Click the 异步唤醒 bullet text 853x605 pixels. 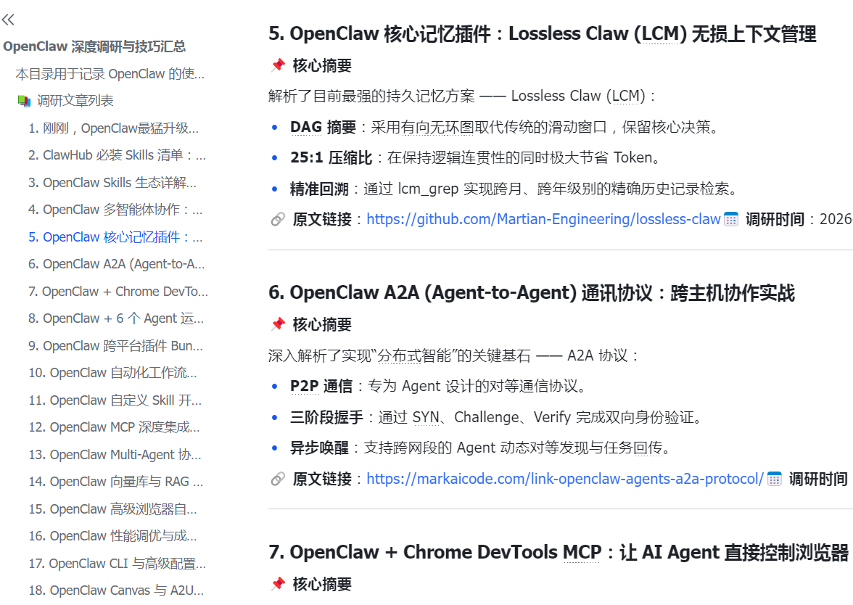click(482, 448)
